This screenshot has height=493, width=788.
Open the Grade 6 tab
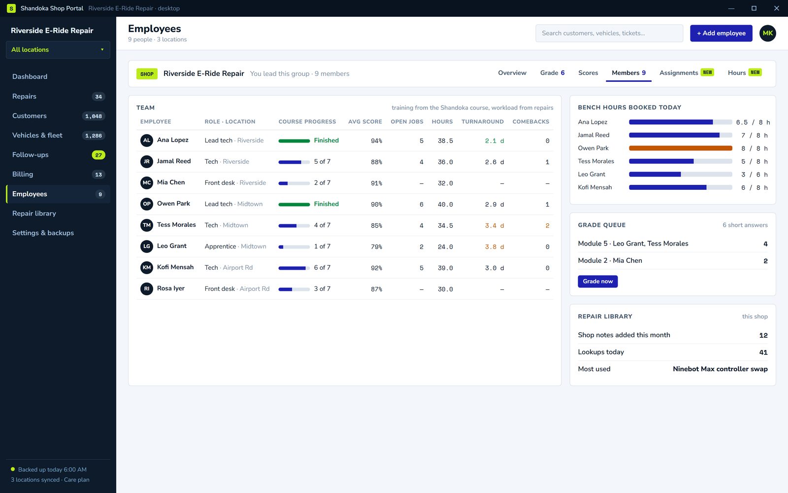553,73
